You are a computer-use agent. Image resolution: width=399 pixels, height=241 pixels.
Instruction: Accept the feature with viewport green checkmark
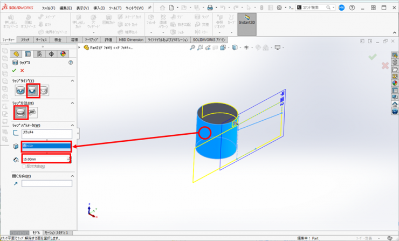click(372, 57)
